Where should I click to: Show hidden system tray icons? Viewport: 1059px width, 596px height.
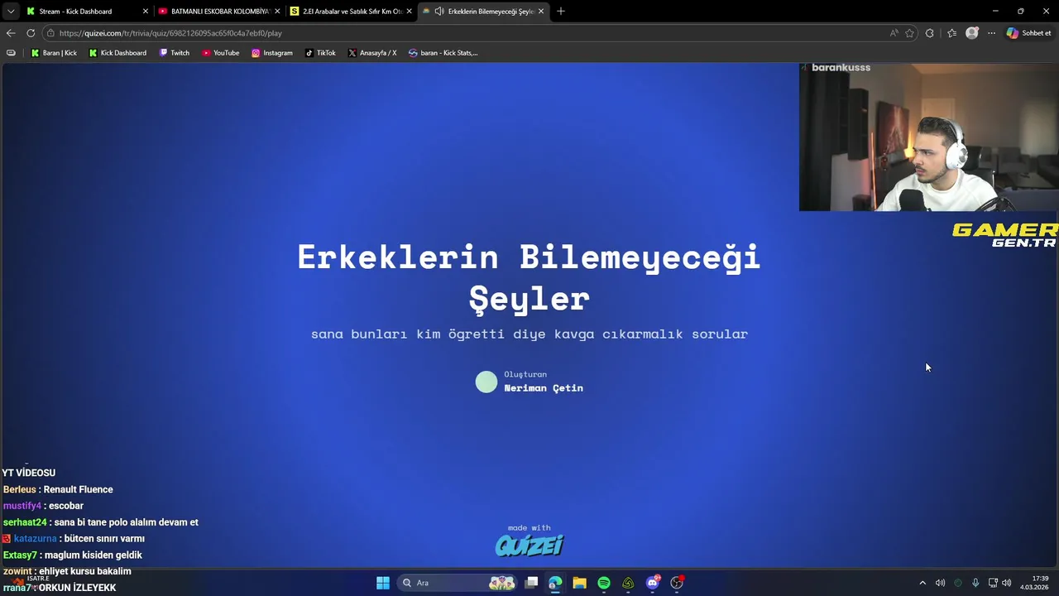[922, 583]
